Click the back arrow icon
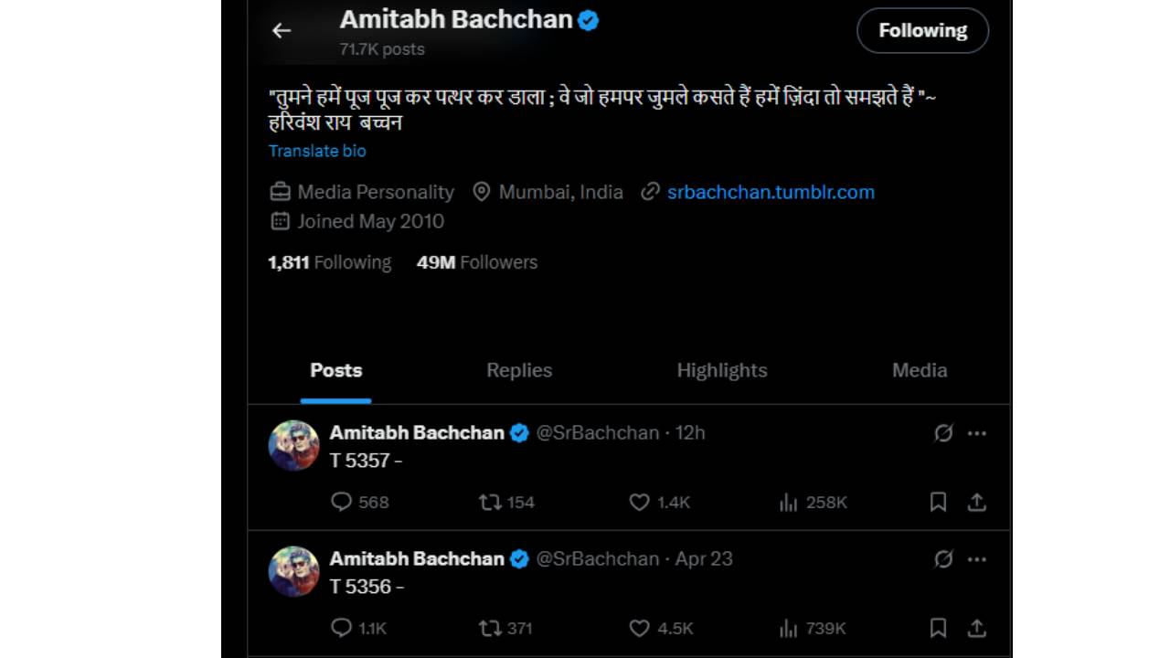The image size is (1170, 658). (x=282, y=30)
